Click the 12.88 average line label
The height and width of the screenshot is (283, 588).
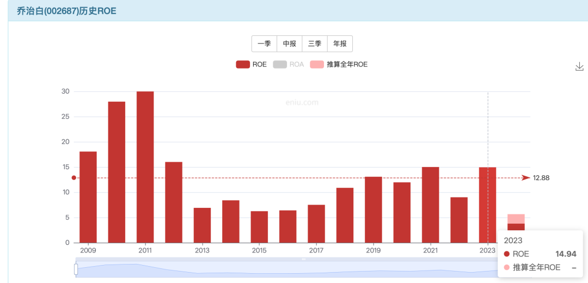[x=541, y=178]
